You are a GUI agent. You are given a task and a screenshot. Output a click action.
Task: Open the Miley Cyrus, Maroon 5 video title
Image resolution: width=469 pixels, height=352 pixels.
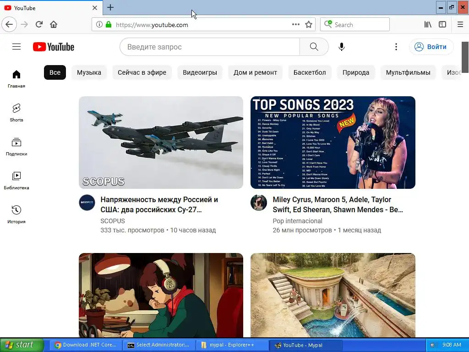(338, 204)
